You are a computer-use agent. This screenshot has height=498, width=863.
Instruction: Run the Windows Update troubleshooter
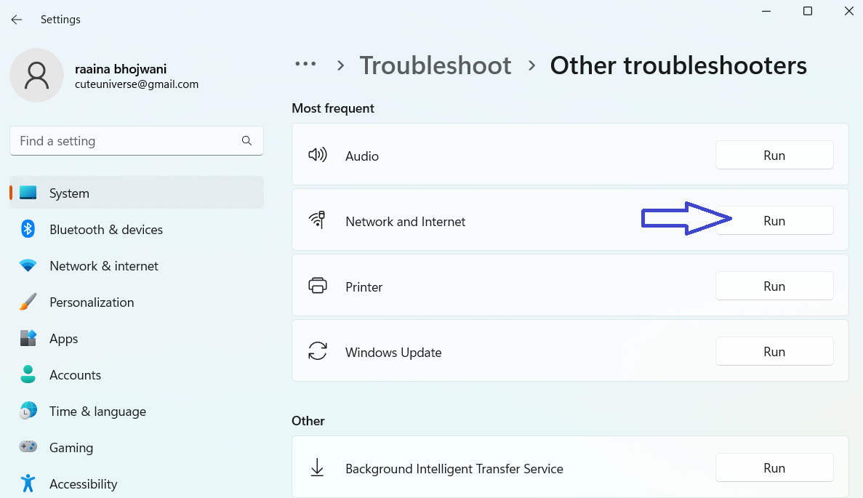[774, 352]
